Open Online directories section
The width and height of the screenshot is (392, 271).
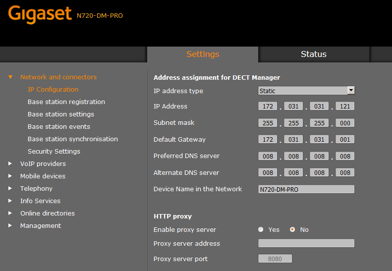click(48, 213)
